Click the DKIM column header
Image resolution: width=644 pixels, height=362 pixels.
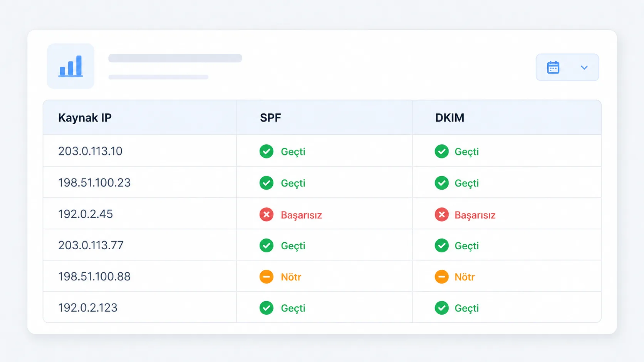coord(449,118)
